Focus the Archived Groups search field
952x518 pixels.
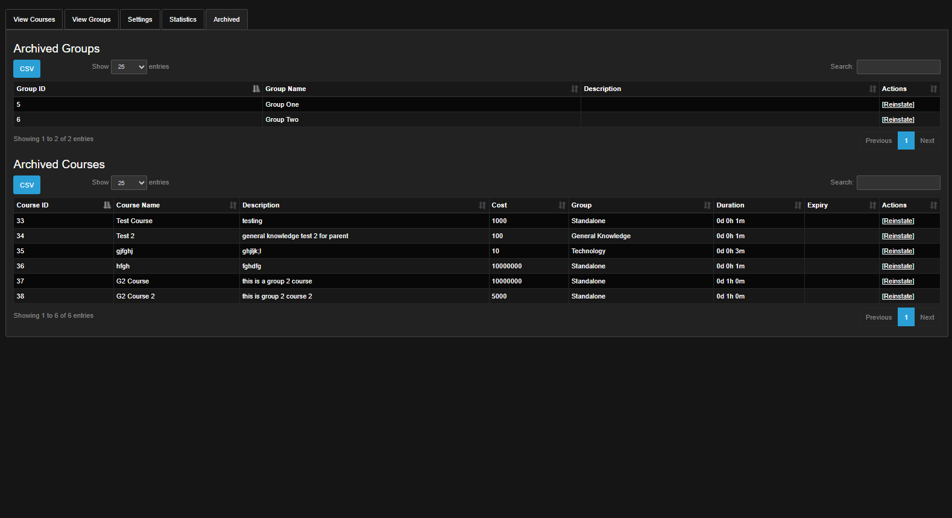pyautogui.click(x=898, y=67)
